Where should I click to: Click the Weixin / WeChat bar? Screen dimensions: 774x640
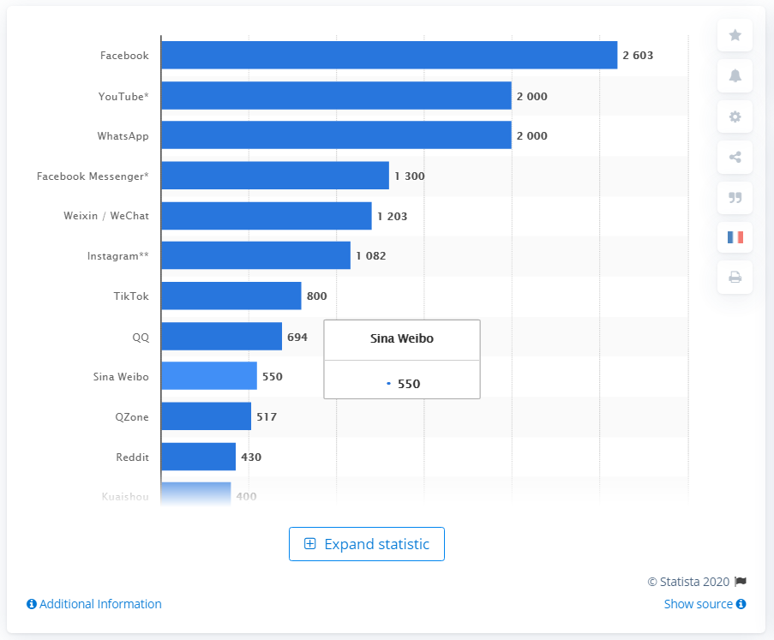click(267, 216)
